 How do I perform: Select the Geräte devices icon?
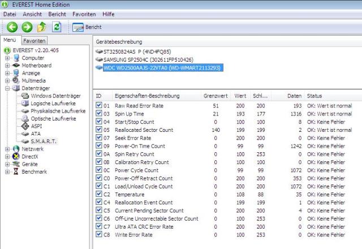pyautogui.click(x=16, y=164)
